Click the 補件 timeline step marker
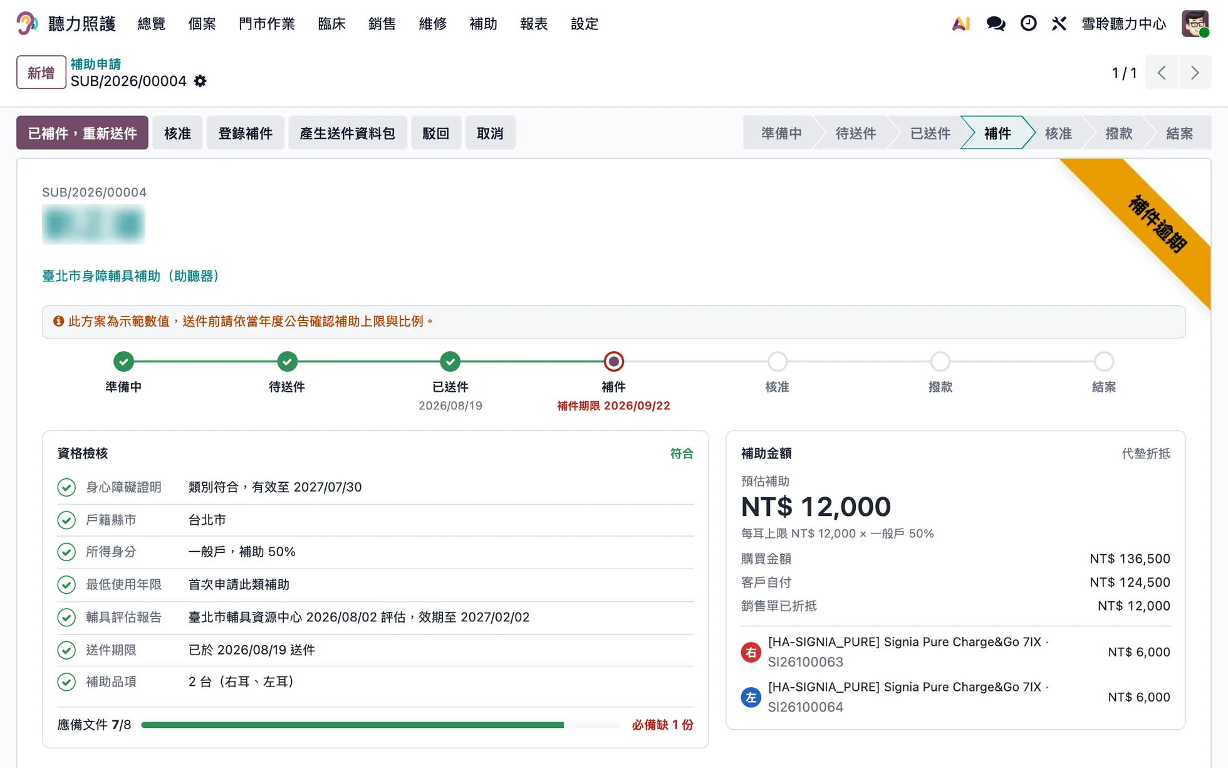1228x768 pixels. [x=613, y=362]
